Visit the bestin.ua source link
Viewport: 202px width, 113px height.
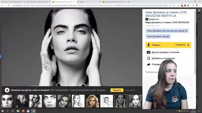point(153,19)
